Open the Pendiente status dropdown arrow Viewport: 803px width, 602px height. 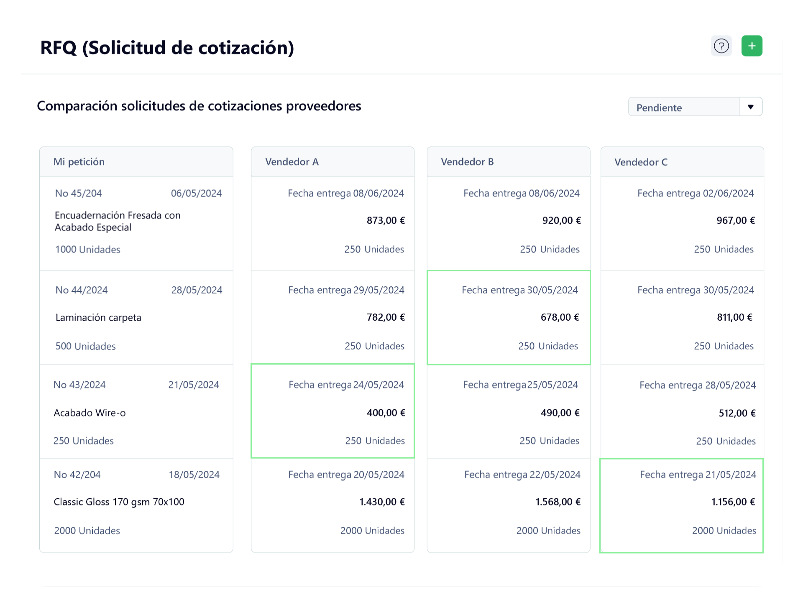(x=751, y=107)
